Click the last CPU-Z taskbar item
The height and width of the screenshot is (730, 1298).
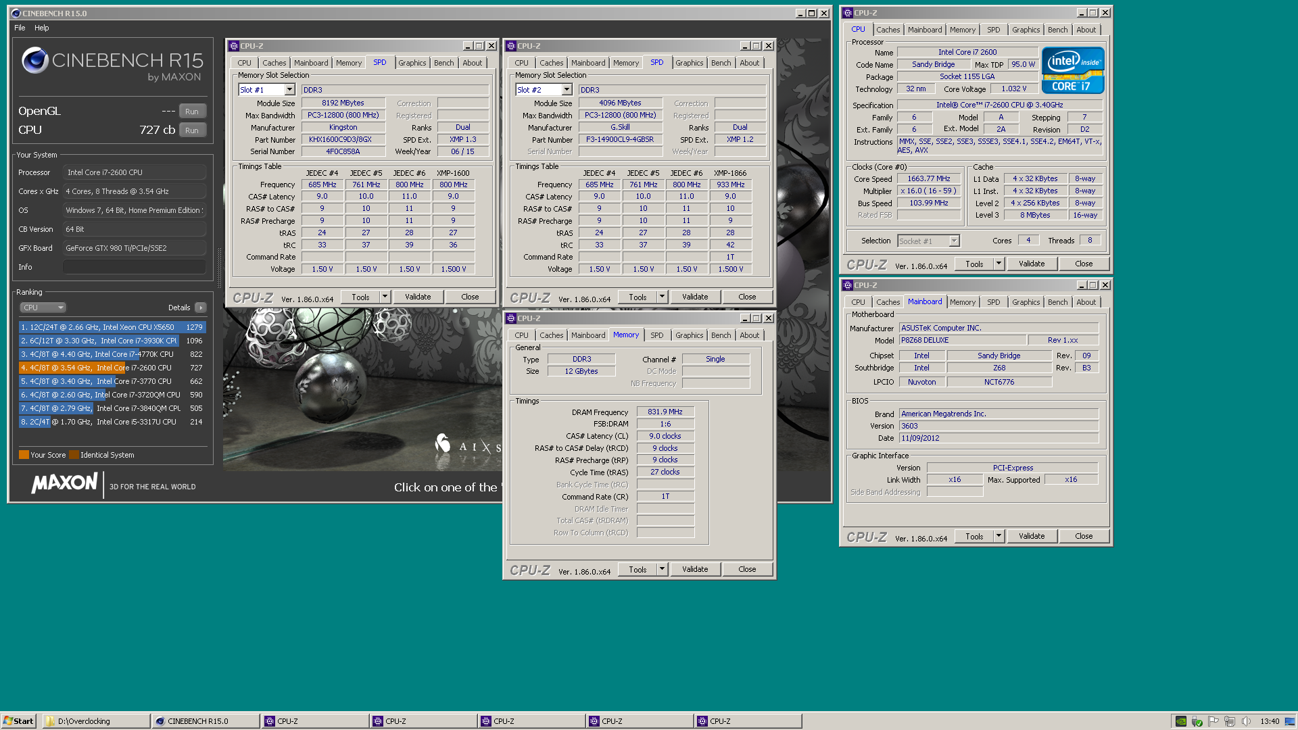tap(748, 721)
